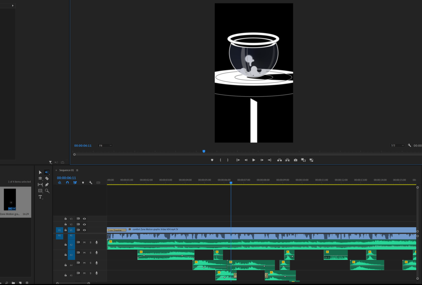Open the Fit zoom level dropdown
Screen dimensions: 422x285
pyautogui.click(x=105, y=145)
